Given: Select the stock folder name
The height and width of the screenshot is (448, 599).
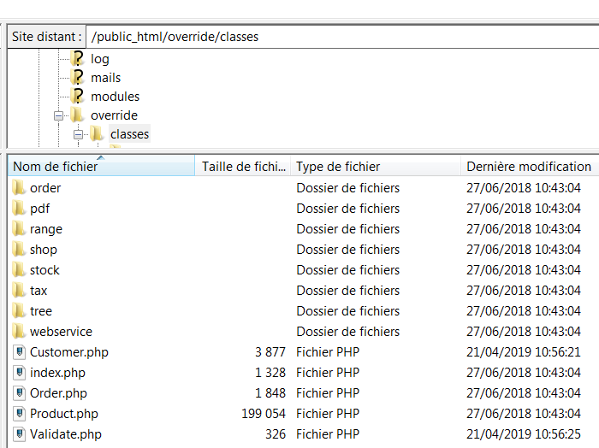Looking at the screenshot, I should click(44, 270).
